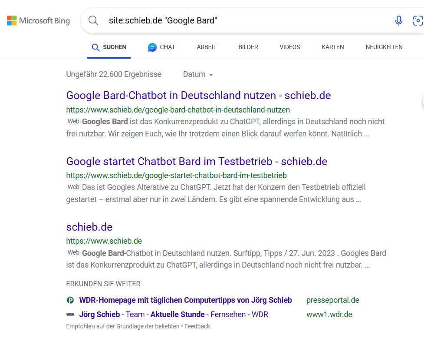Image resolution: width=424 pixels, height=341 pixels.
Task: Go to the Videos tab
Action: tap(289, 47)
